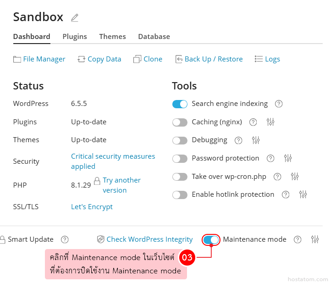Open Caching (nginx) settings sliders icon
330x283 pixels.
tap(270, 122)
